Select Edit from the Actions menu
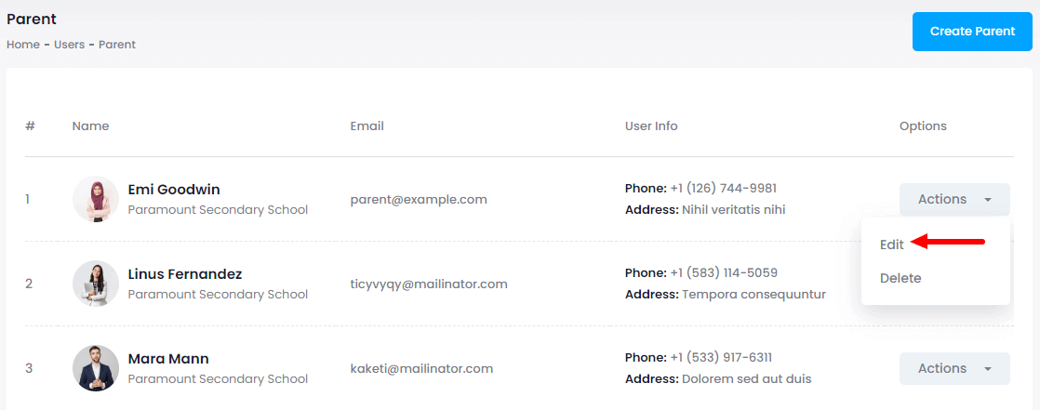Screen dimensions: 1040x410 click(x=892, y=245)
